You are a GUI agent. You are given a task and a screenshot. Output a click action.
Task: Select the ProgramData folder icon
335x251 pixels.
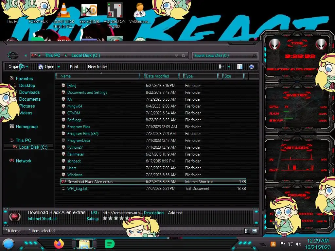coord(63,140)
